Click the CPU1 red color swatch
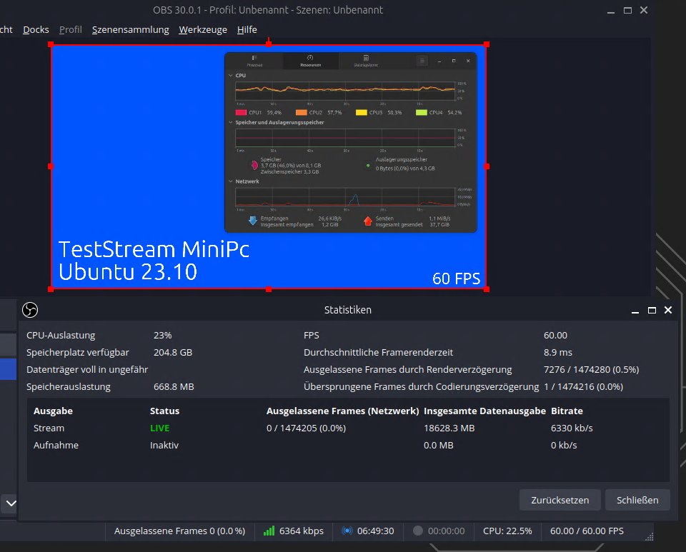 [241, 113]
